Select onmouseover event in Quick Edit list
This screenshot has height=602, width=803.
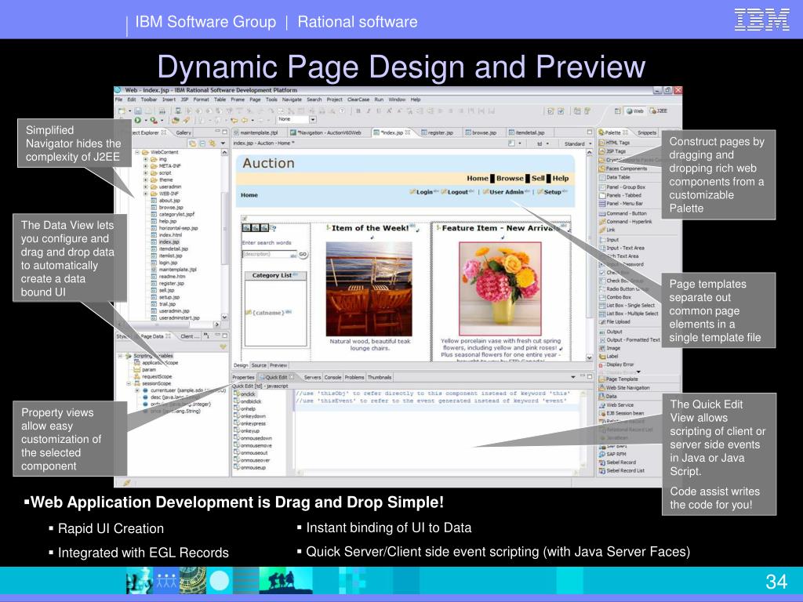(252, 460)
